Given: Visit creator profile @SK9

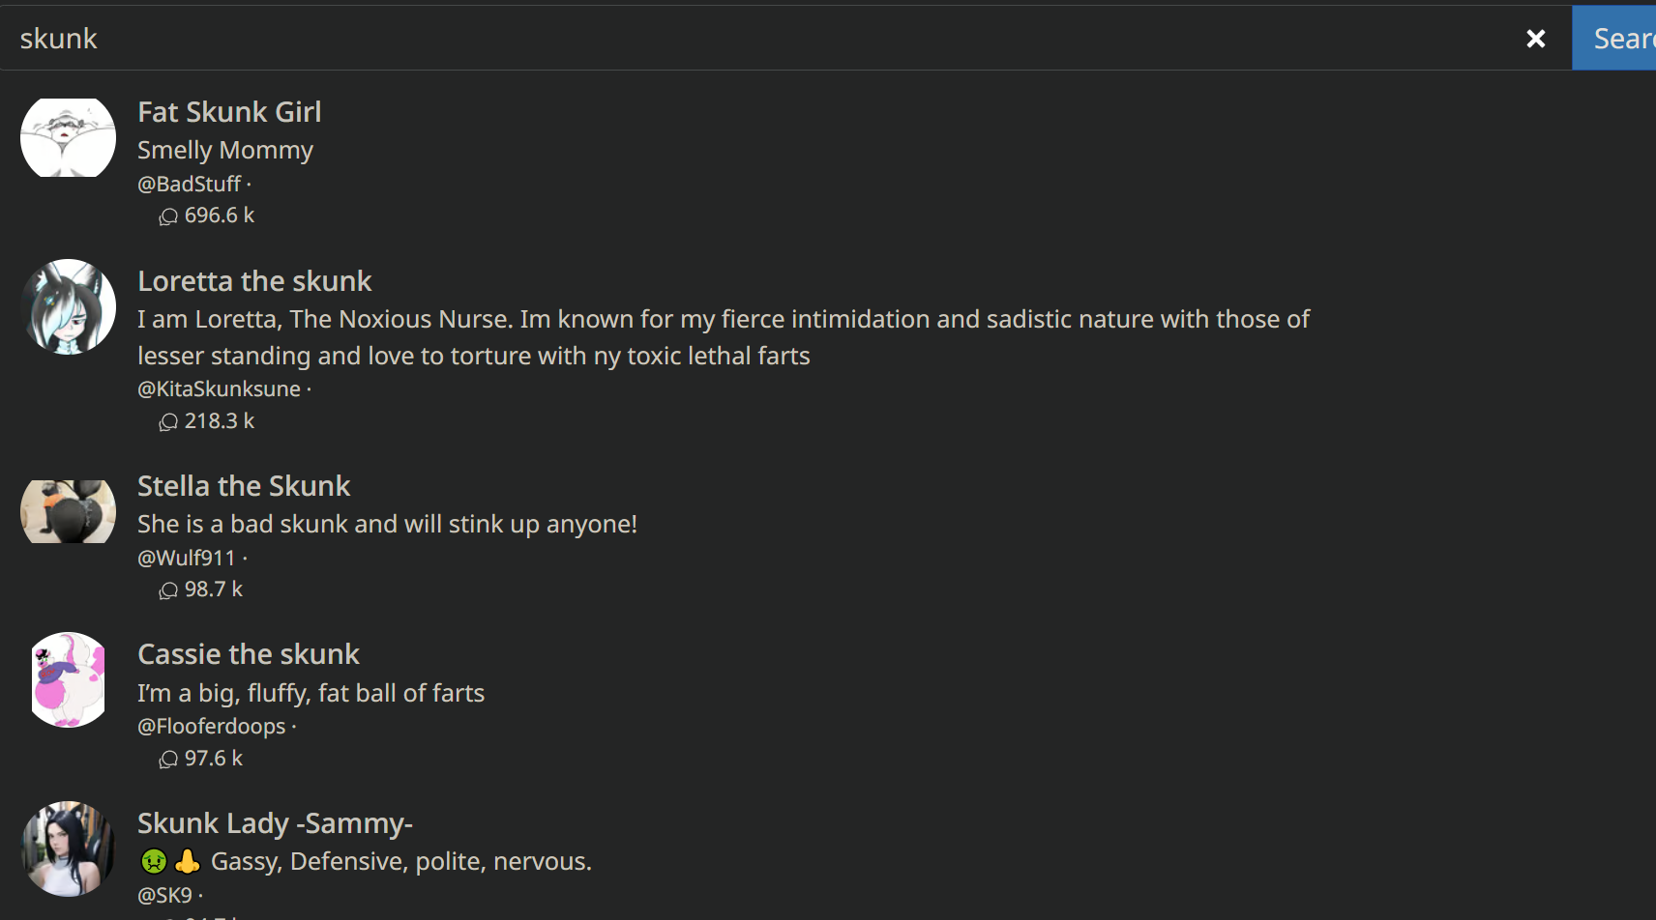Looking at the screenshot, I should click(165, 895).
